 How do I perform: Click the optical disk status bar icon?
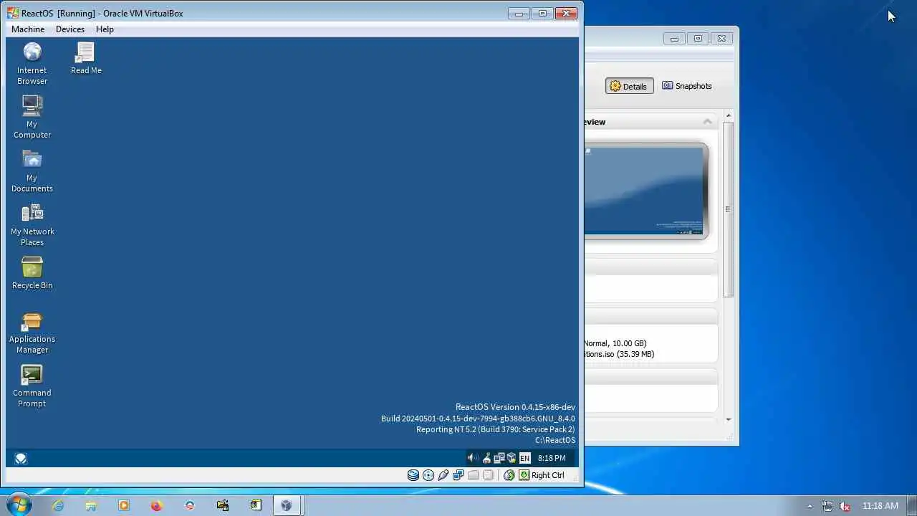(428, 475)
